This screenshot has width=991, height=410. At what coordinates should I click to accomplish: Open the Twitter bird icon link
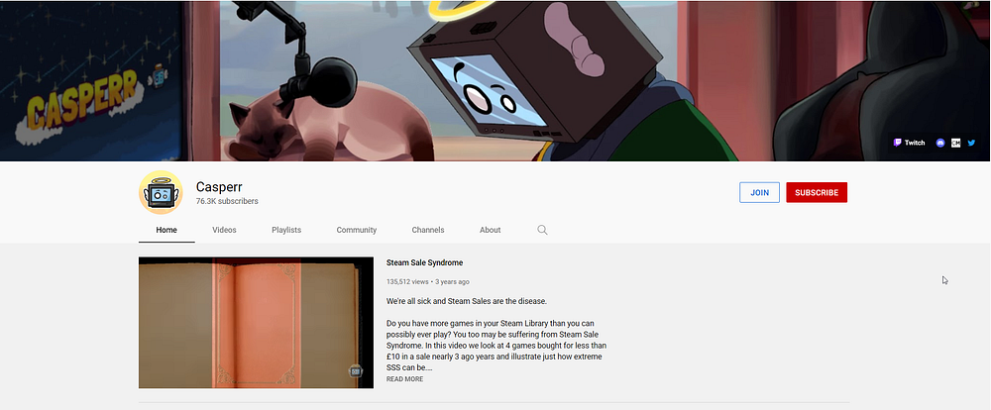click(971, 143)
